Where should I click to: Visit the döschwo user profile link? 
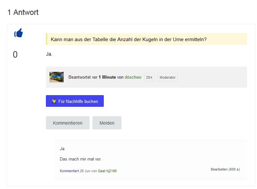133,77
